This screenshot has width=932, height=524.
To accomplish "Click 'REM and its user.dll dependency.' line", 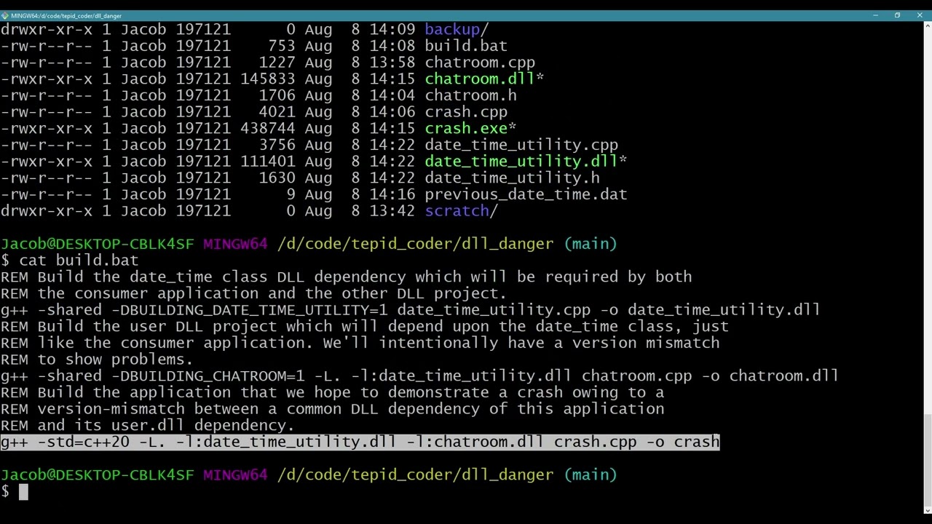I will point(148,425).
